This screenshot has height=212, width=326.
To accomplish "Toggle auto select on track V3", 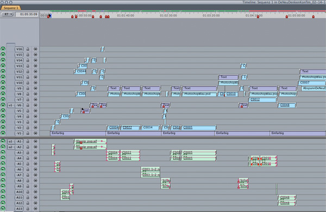I will click(35, 122).
